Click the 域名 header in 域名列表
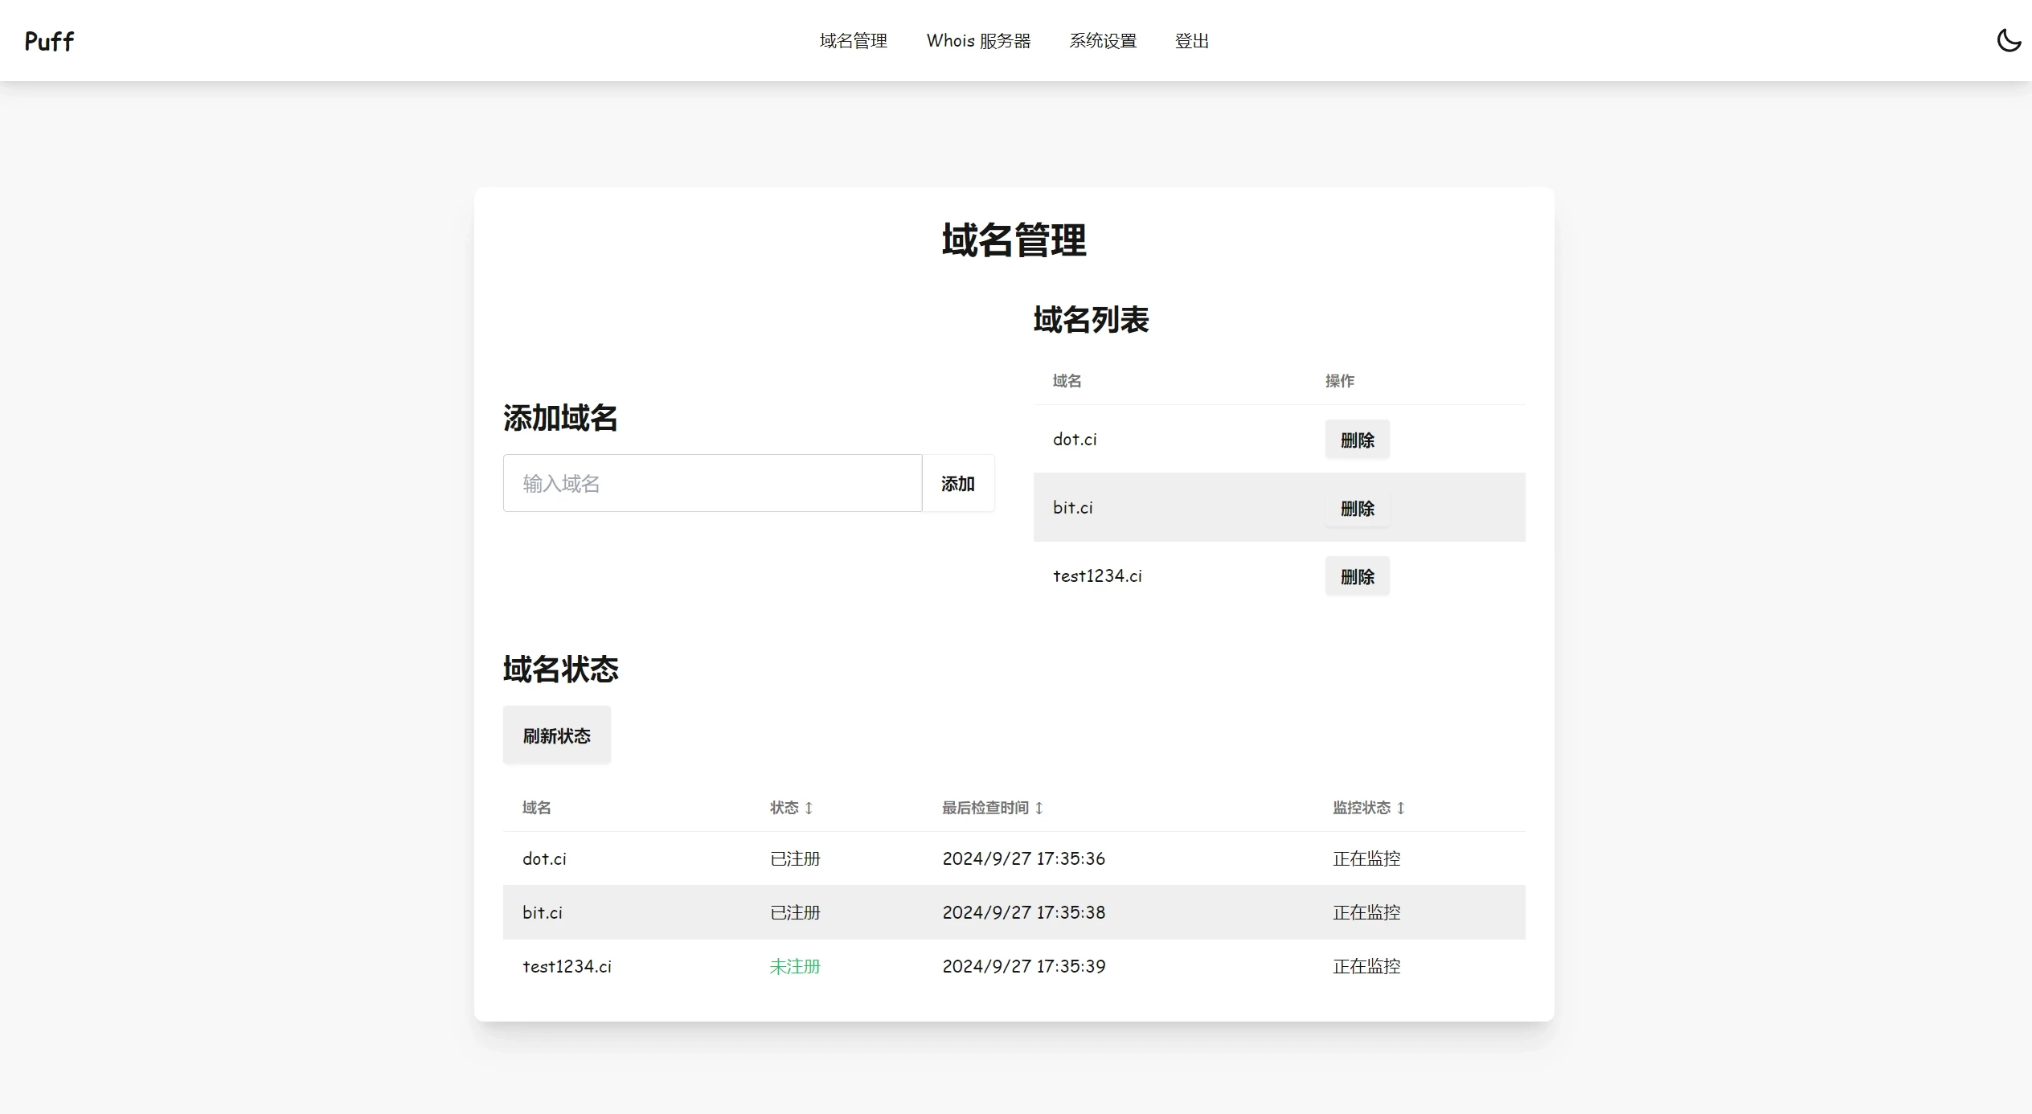This screenshot has width=2032, height=1114. 1065,381
